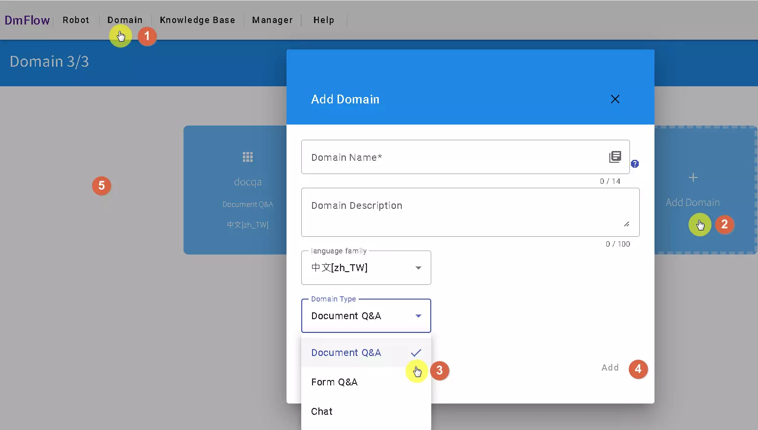
Task: Open the language family dropdown
Action: coord(366,268)
